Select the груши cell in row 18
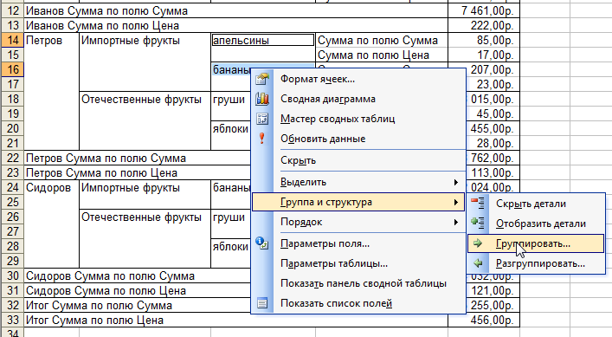This screenshot has width=612, height=337. tap(230, 99)
